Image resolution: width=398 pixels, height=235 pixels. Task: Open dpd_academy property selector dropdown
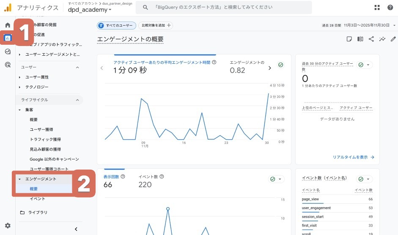[x=90, y=10]
